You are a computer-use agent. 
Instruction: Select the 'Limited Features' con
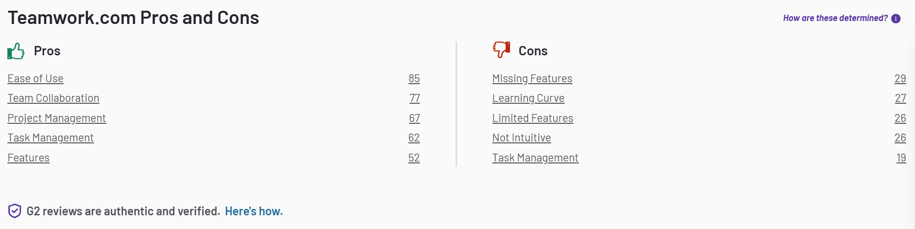pyautogui.click(x=533, y=118)
